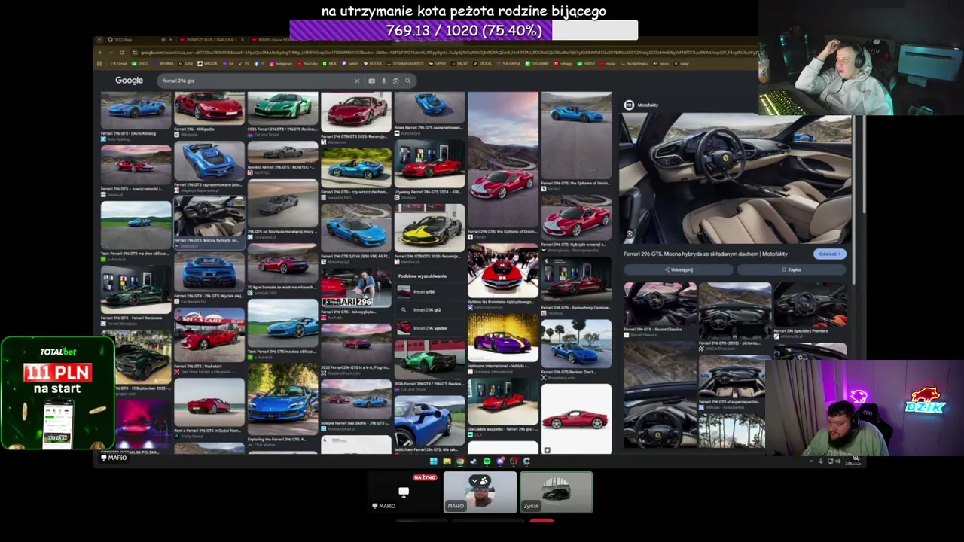Click the donation goal progress bar
964x542 pixels.
tap(463, 30)
